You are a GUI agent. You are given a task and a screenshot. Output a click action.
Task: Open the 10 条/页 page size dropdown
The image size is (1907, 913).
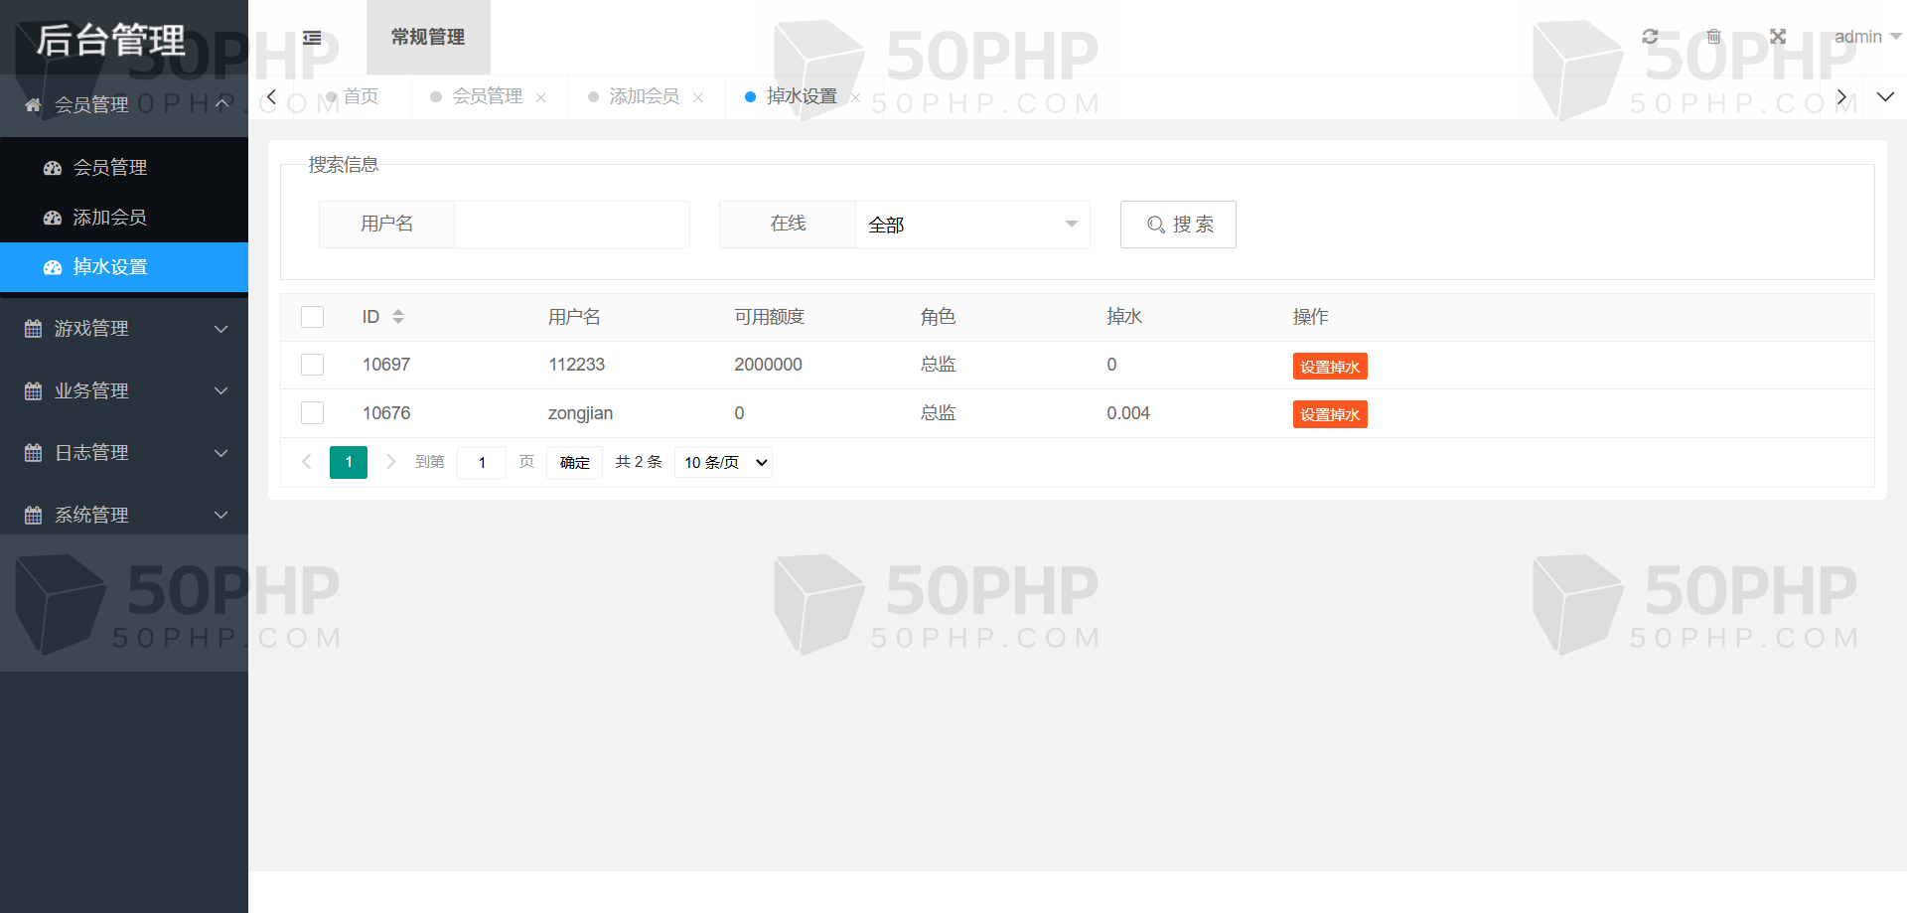723,462
